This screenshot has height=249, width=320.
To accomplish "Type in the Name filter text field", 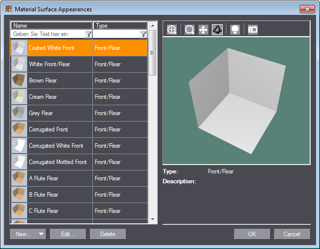I will pyautogui.click(x=47, y=34).
